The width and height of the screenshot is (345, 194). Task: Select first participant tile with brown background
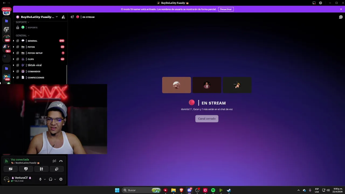pos(177,85)
